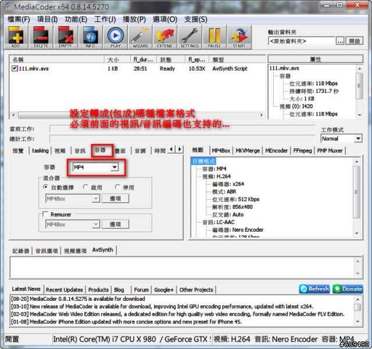
Task: Open the 檔案(F) menu
Action: tap(19, 19)
